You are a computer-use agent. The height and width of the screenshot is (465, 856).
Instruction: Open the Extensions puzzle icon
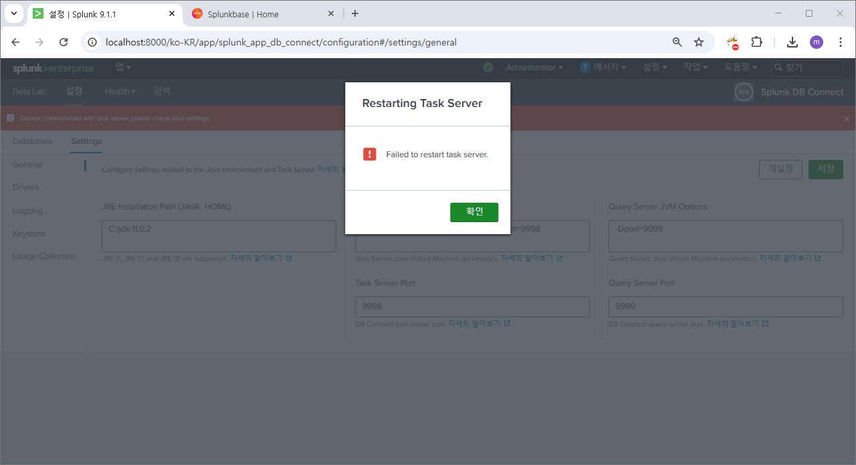pyautogui.click(x=756, y=42)
